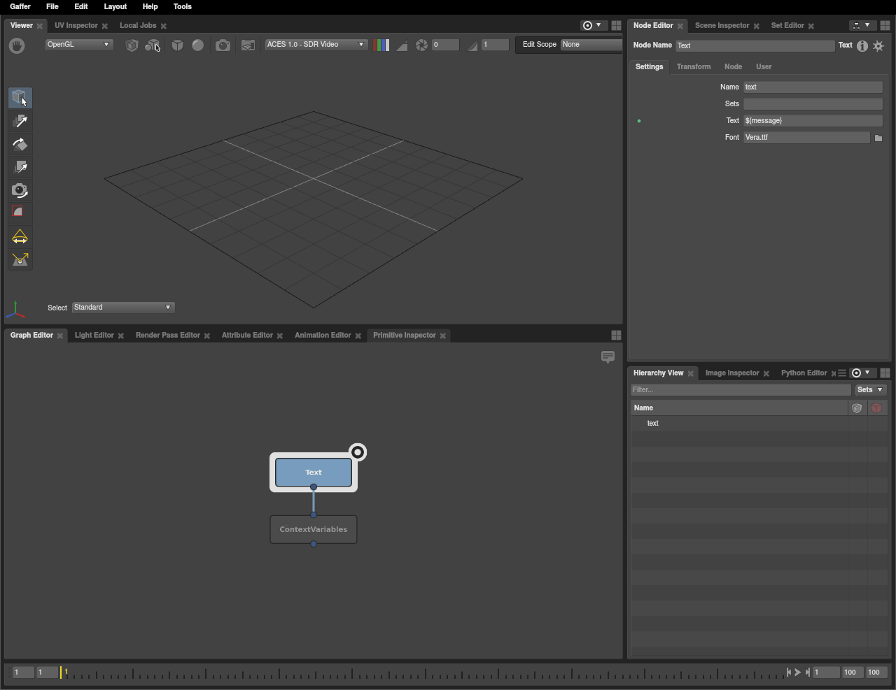Viewport: 896px width, 690px height.
Task: Open node info icon in Node Editor
Action: coord(862,46)
